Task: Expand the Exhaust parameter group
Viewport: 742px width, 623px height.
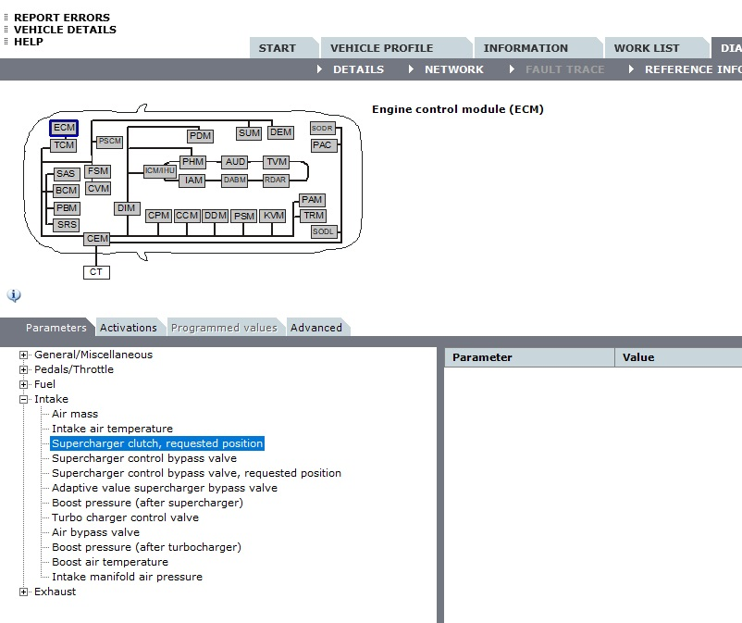Action: [x=24, y=592]
